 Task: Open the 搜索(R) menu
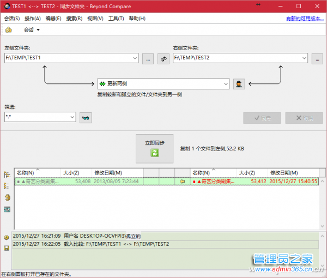(x=74, y=19)
